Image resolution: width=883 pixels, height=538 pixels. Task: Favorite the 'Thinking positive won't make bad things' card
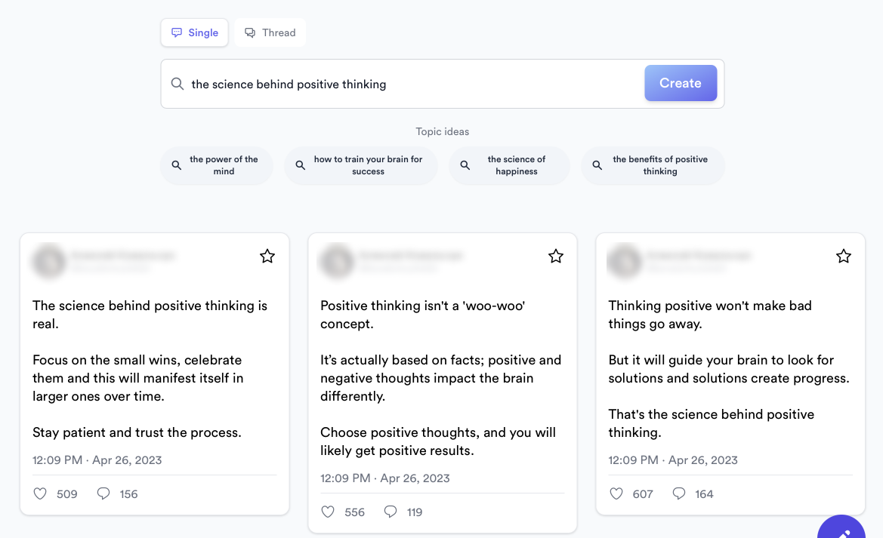pyautogui.click(x=844, y=257)
